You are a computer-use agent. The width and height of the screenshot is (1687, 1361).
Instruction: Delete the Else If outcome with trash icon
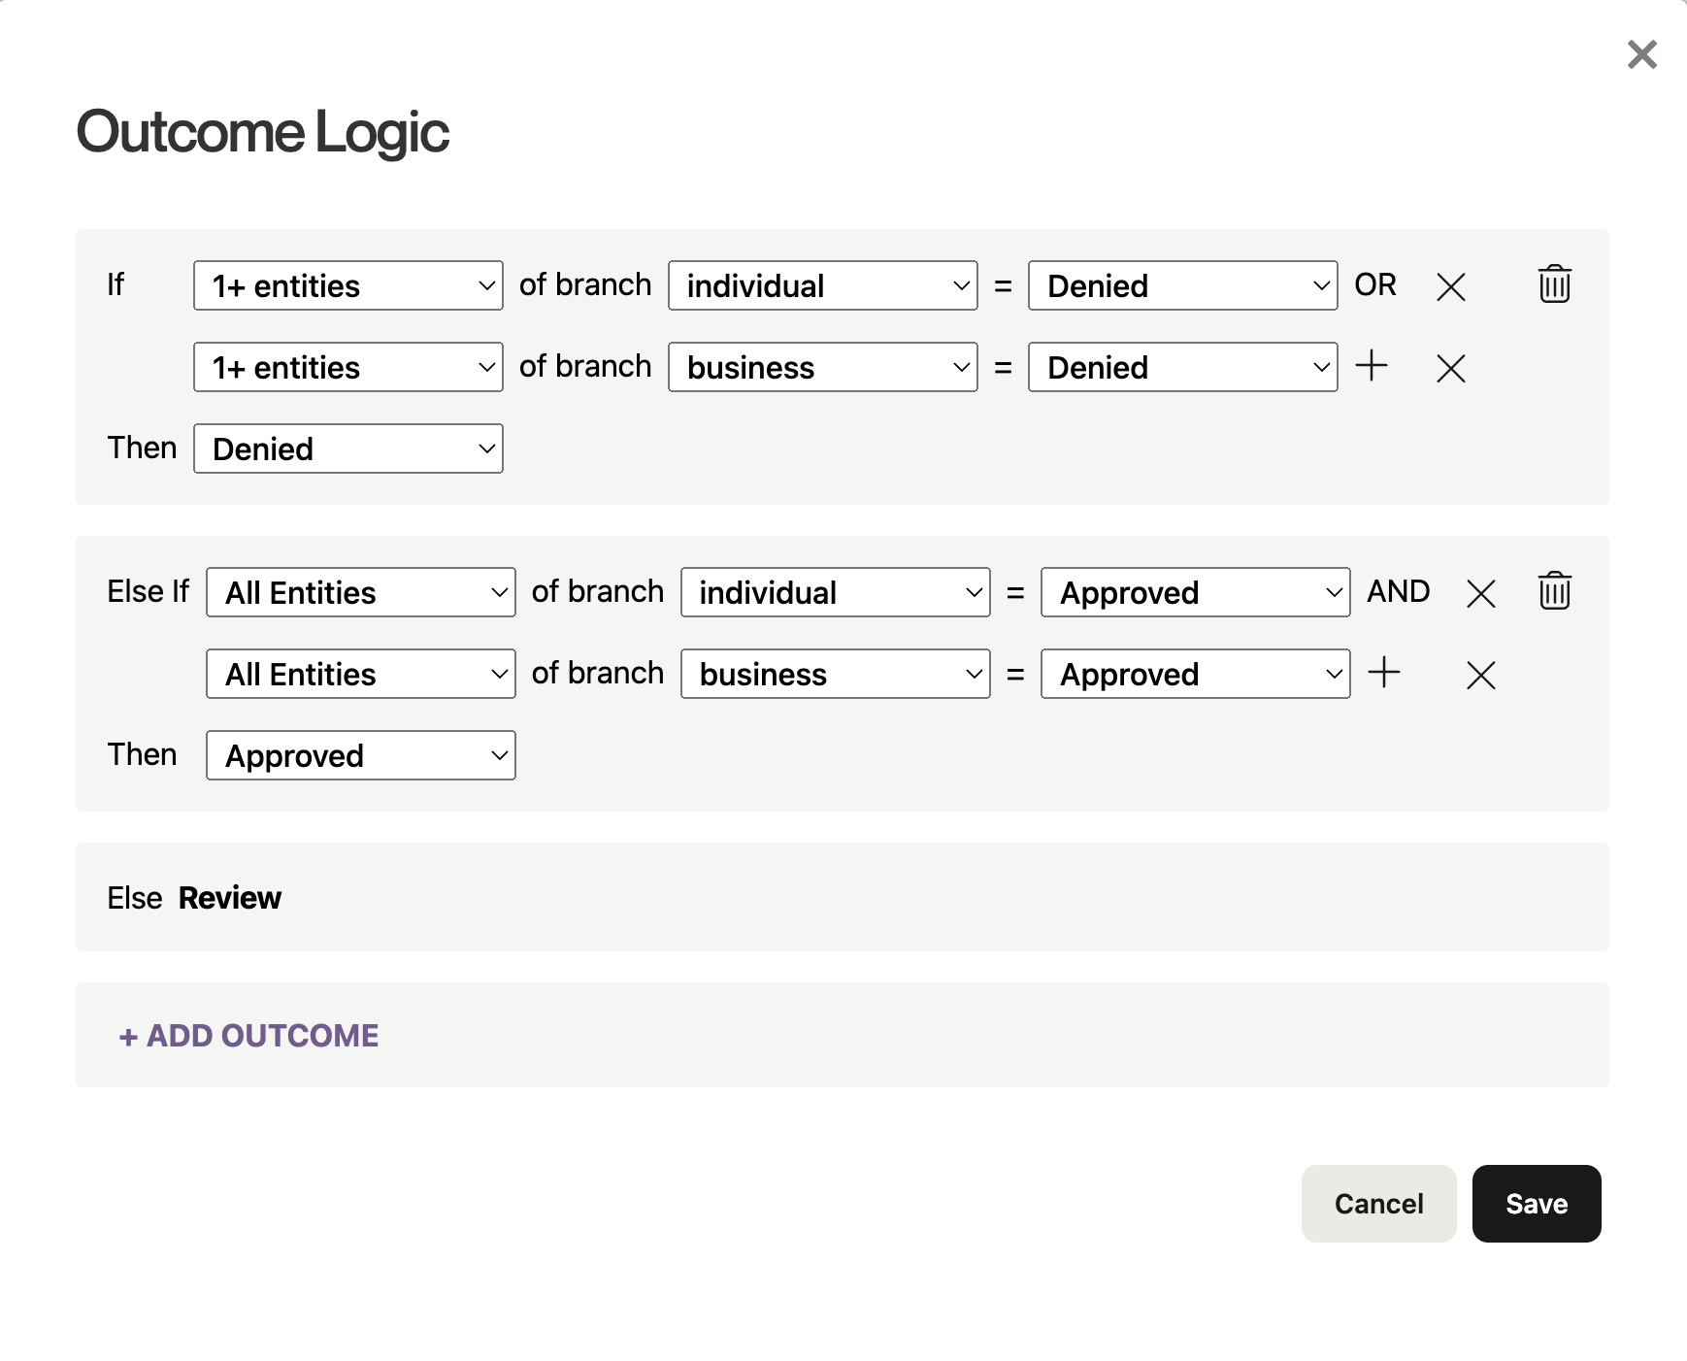point(1554,591)
